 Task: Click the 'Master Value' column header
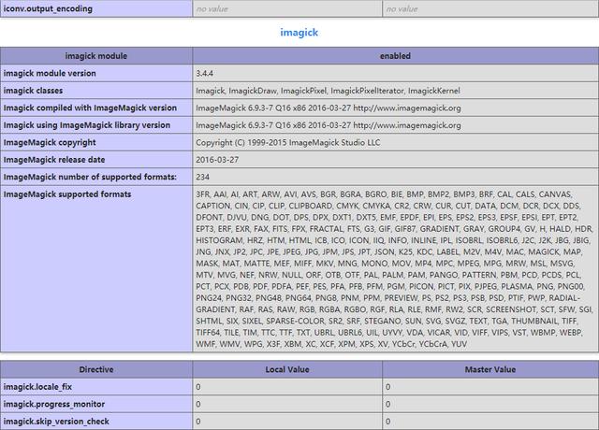pyautogui.click(x=490, y=370)
